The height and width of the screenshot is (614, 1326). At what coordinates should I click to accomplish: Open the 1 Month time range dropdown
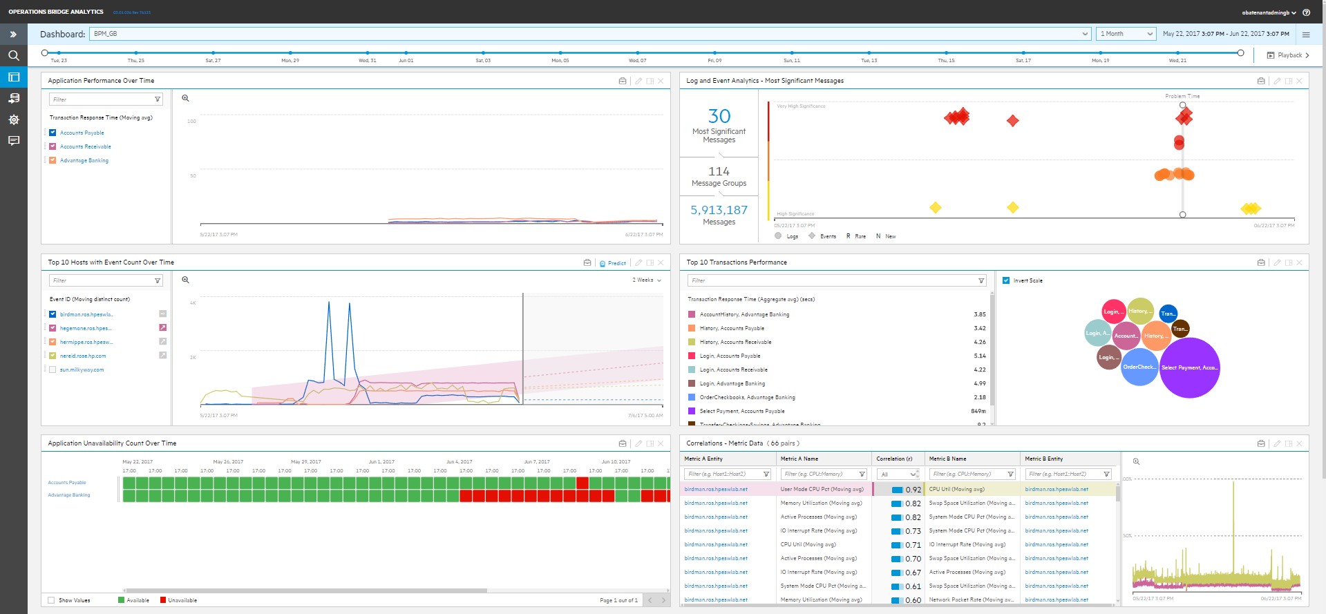tap(1126, 34)
